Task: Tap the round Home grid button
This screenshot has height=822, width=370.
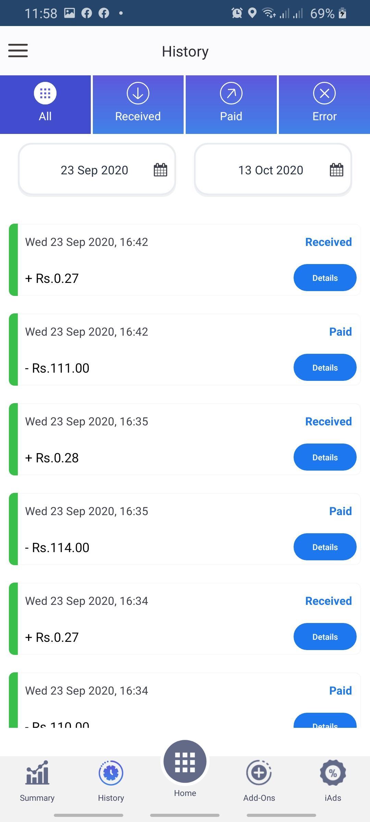Action: pyautogui.click(x=185, y=762)
